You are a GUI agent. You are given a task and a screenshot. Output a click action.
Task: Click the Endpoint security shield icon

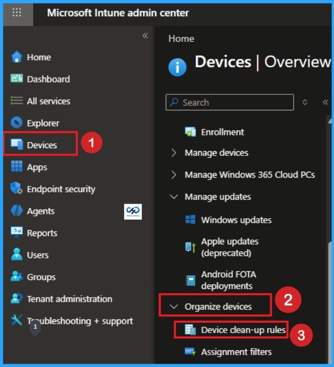(16, 188)
